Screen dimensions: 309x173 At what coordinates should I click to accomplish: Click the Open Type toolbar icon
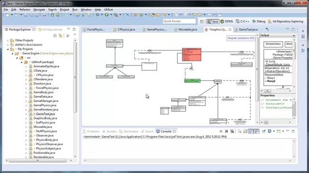pyautogui.click(x=153, y=15)
